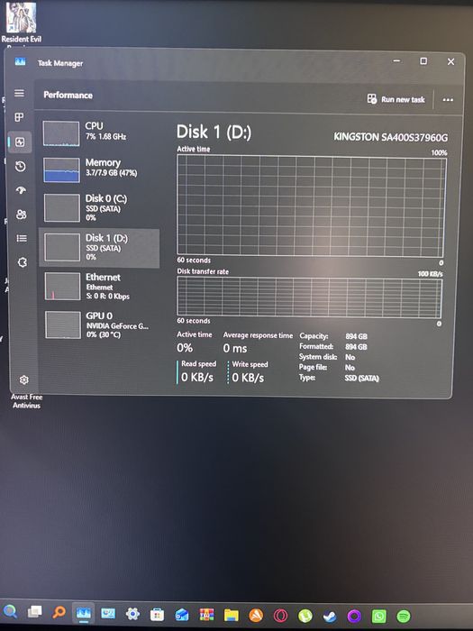The width and height of the screenshot is (473, 631).
Task: Click the Performance page title
Action: click(68, 95)
